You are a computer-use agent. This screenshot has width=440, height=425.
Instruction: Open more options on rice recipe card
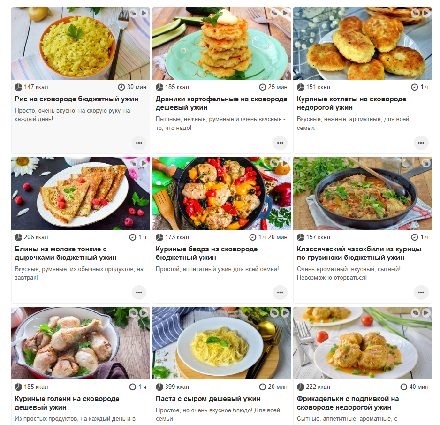pyautogui.click(x=139, y=143)
